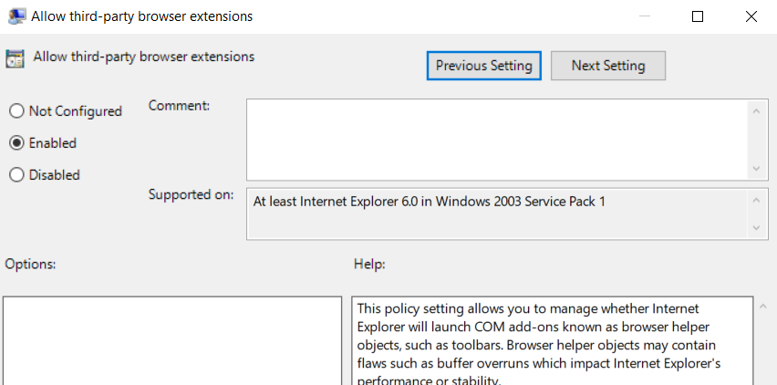The height and width of the screenshot is (385, 777).
Task: Click the policy setting icon beside the heading
Action: (16, 58)
